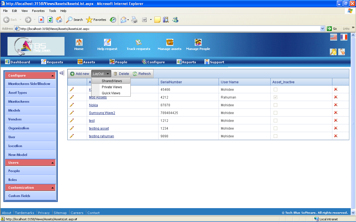Open the address bar dropdown arrow

tap(323, 29)
